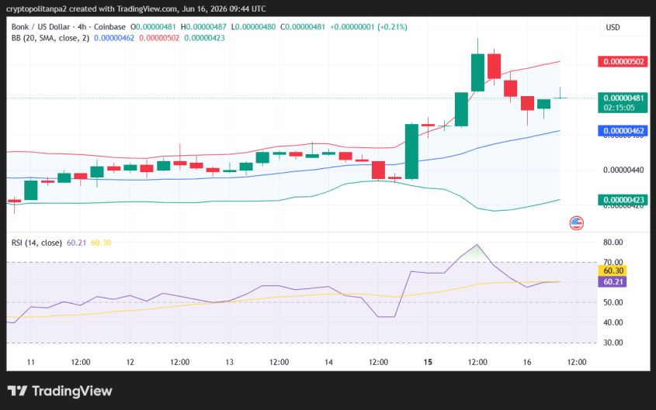Click bold date 15 on the time axis

pyautogui.click(x=428, y=362)
